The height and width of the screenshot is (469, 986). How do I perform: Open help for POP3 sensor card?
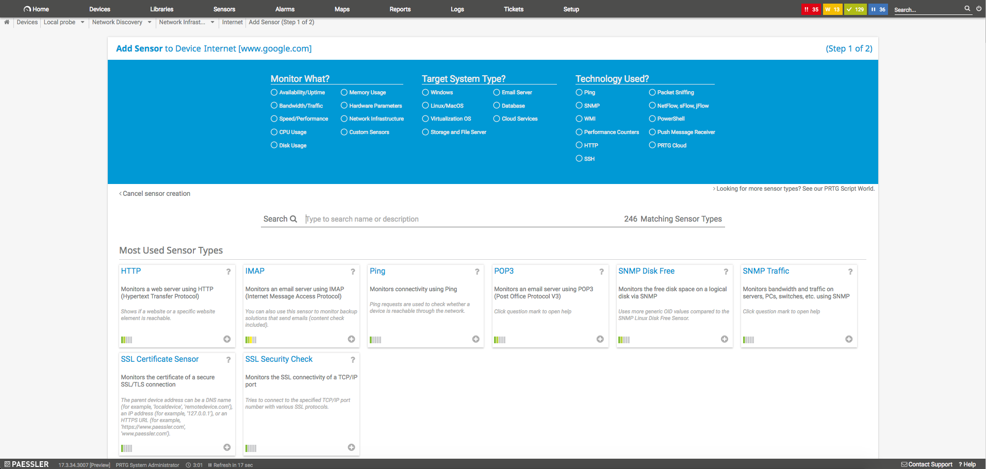tap(601, 272)
